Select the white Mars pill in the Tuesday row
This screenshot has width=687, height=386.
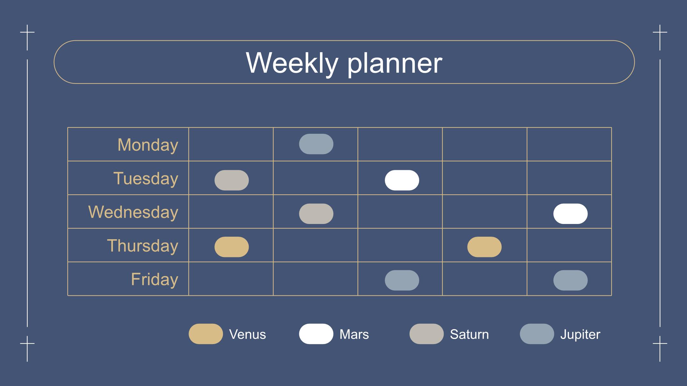402,180
